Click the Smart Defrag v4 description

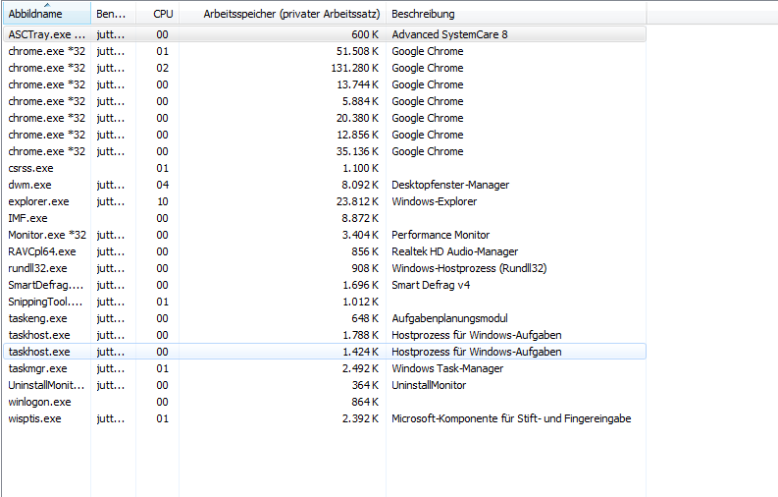coord(431,285)
